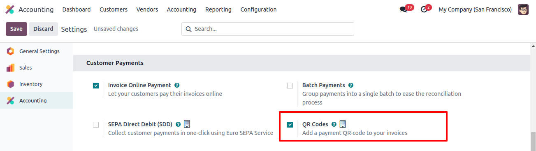Enable the SEPA Direct Debit checkbox
The height and width of the screenshot is (151, 536).
[x=96, y=124]
